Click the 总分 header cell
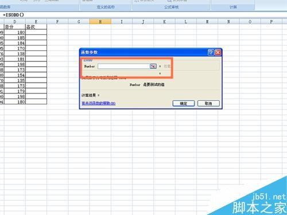This screenshot has height=215, width=287. [15, 27]
